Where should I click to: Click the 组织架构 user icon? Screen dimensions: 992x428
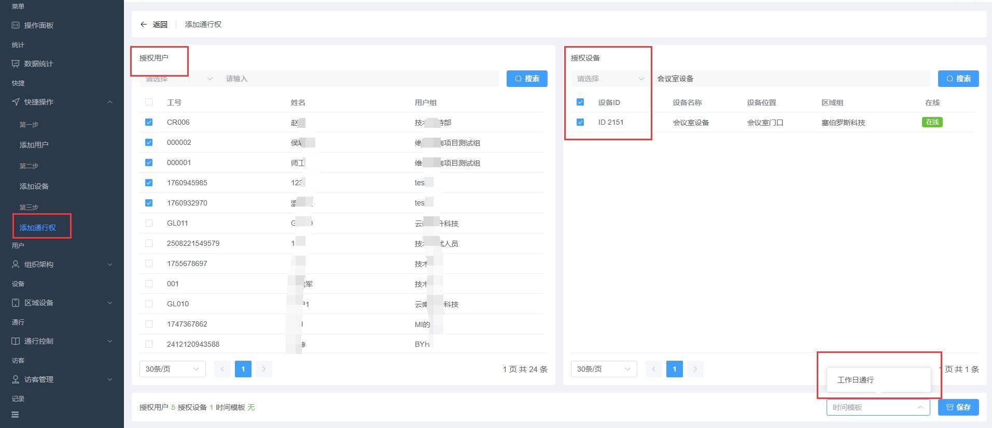pos(16,264)
